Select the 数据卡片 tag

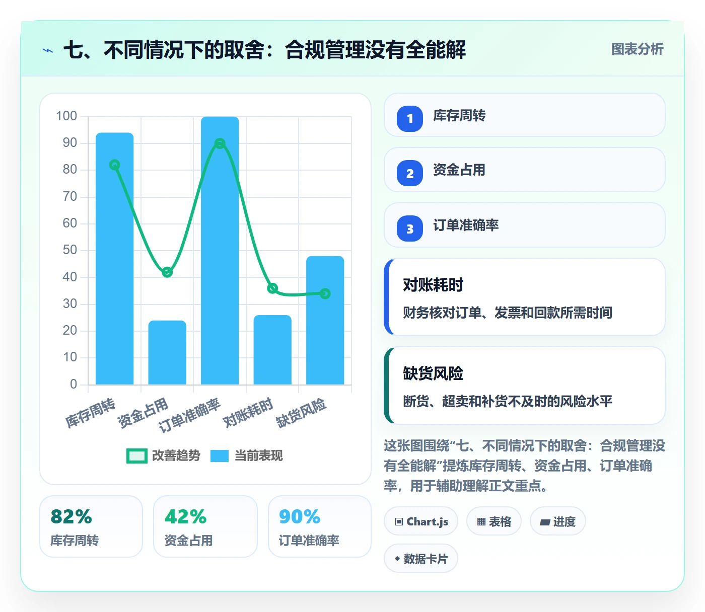(421, 559)
